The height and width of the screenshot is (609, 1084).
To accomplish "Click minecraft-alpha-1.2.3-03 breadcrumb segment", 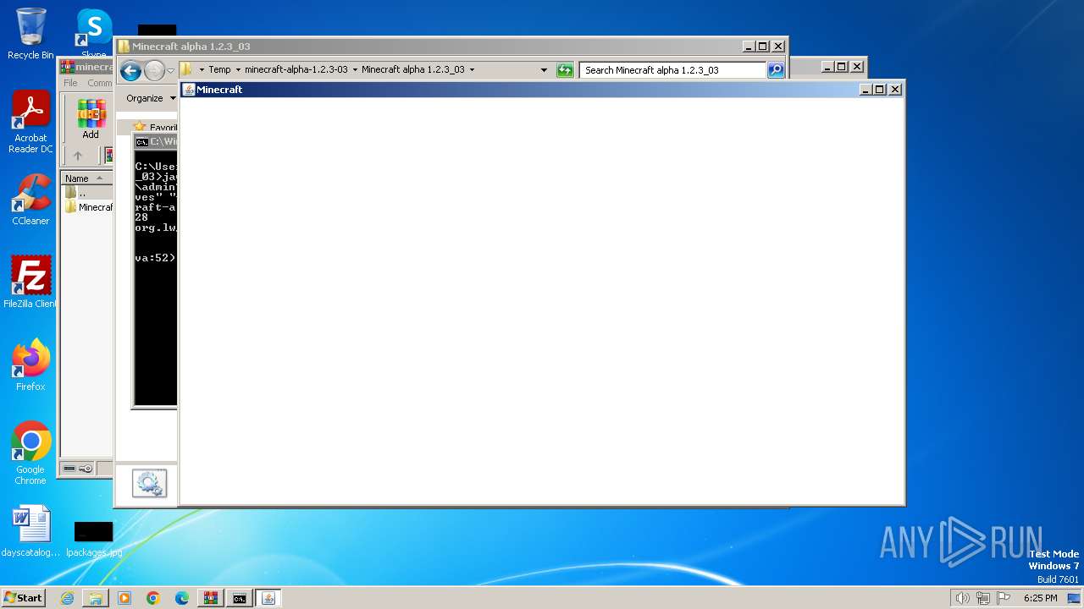I will (x=296, y=70).
